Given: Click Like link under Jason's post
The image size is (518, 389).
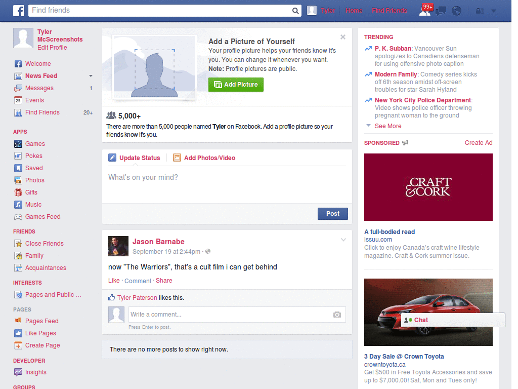Looking at the screenshot, I should tap(114, 281).
